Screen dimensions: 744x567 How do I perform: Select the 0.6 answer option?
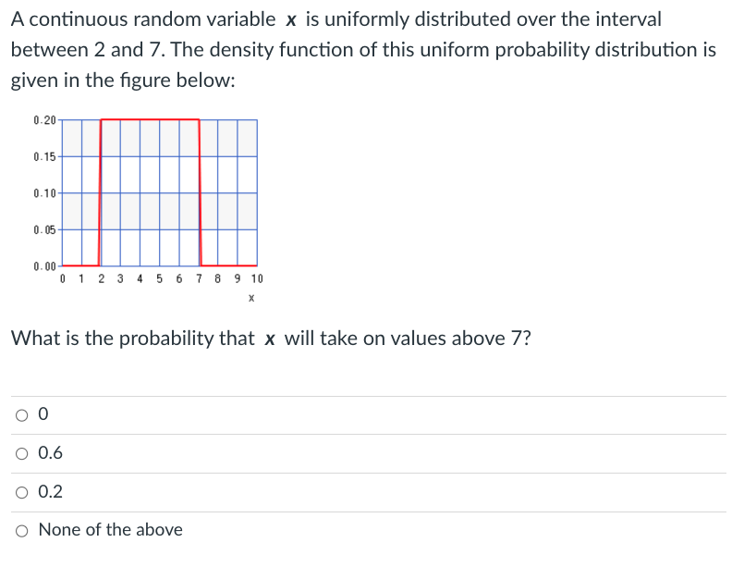(21, 453)
